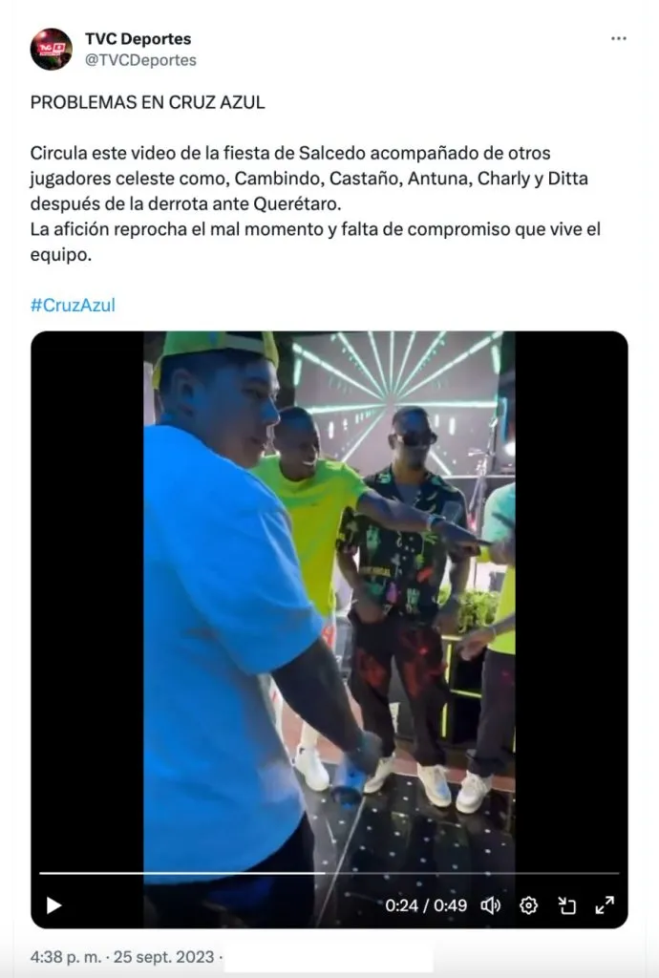Seek using the video progress bar

(x=329, y=874)
